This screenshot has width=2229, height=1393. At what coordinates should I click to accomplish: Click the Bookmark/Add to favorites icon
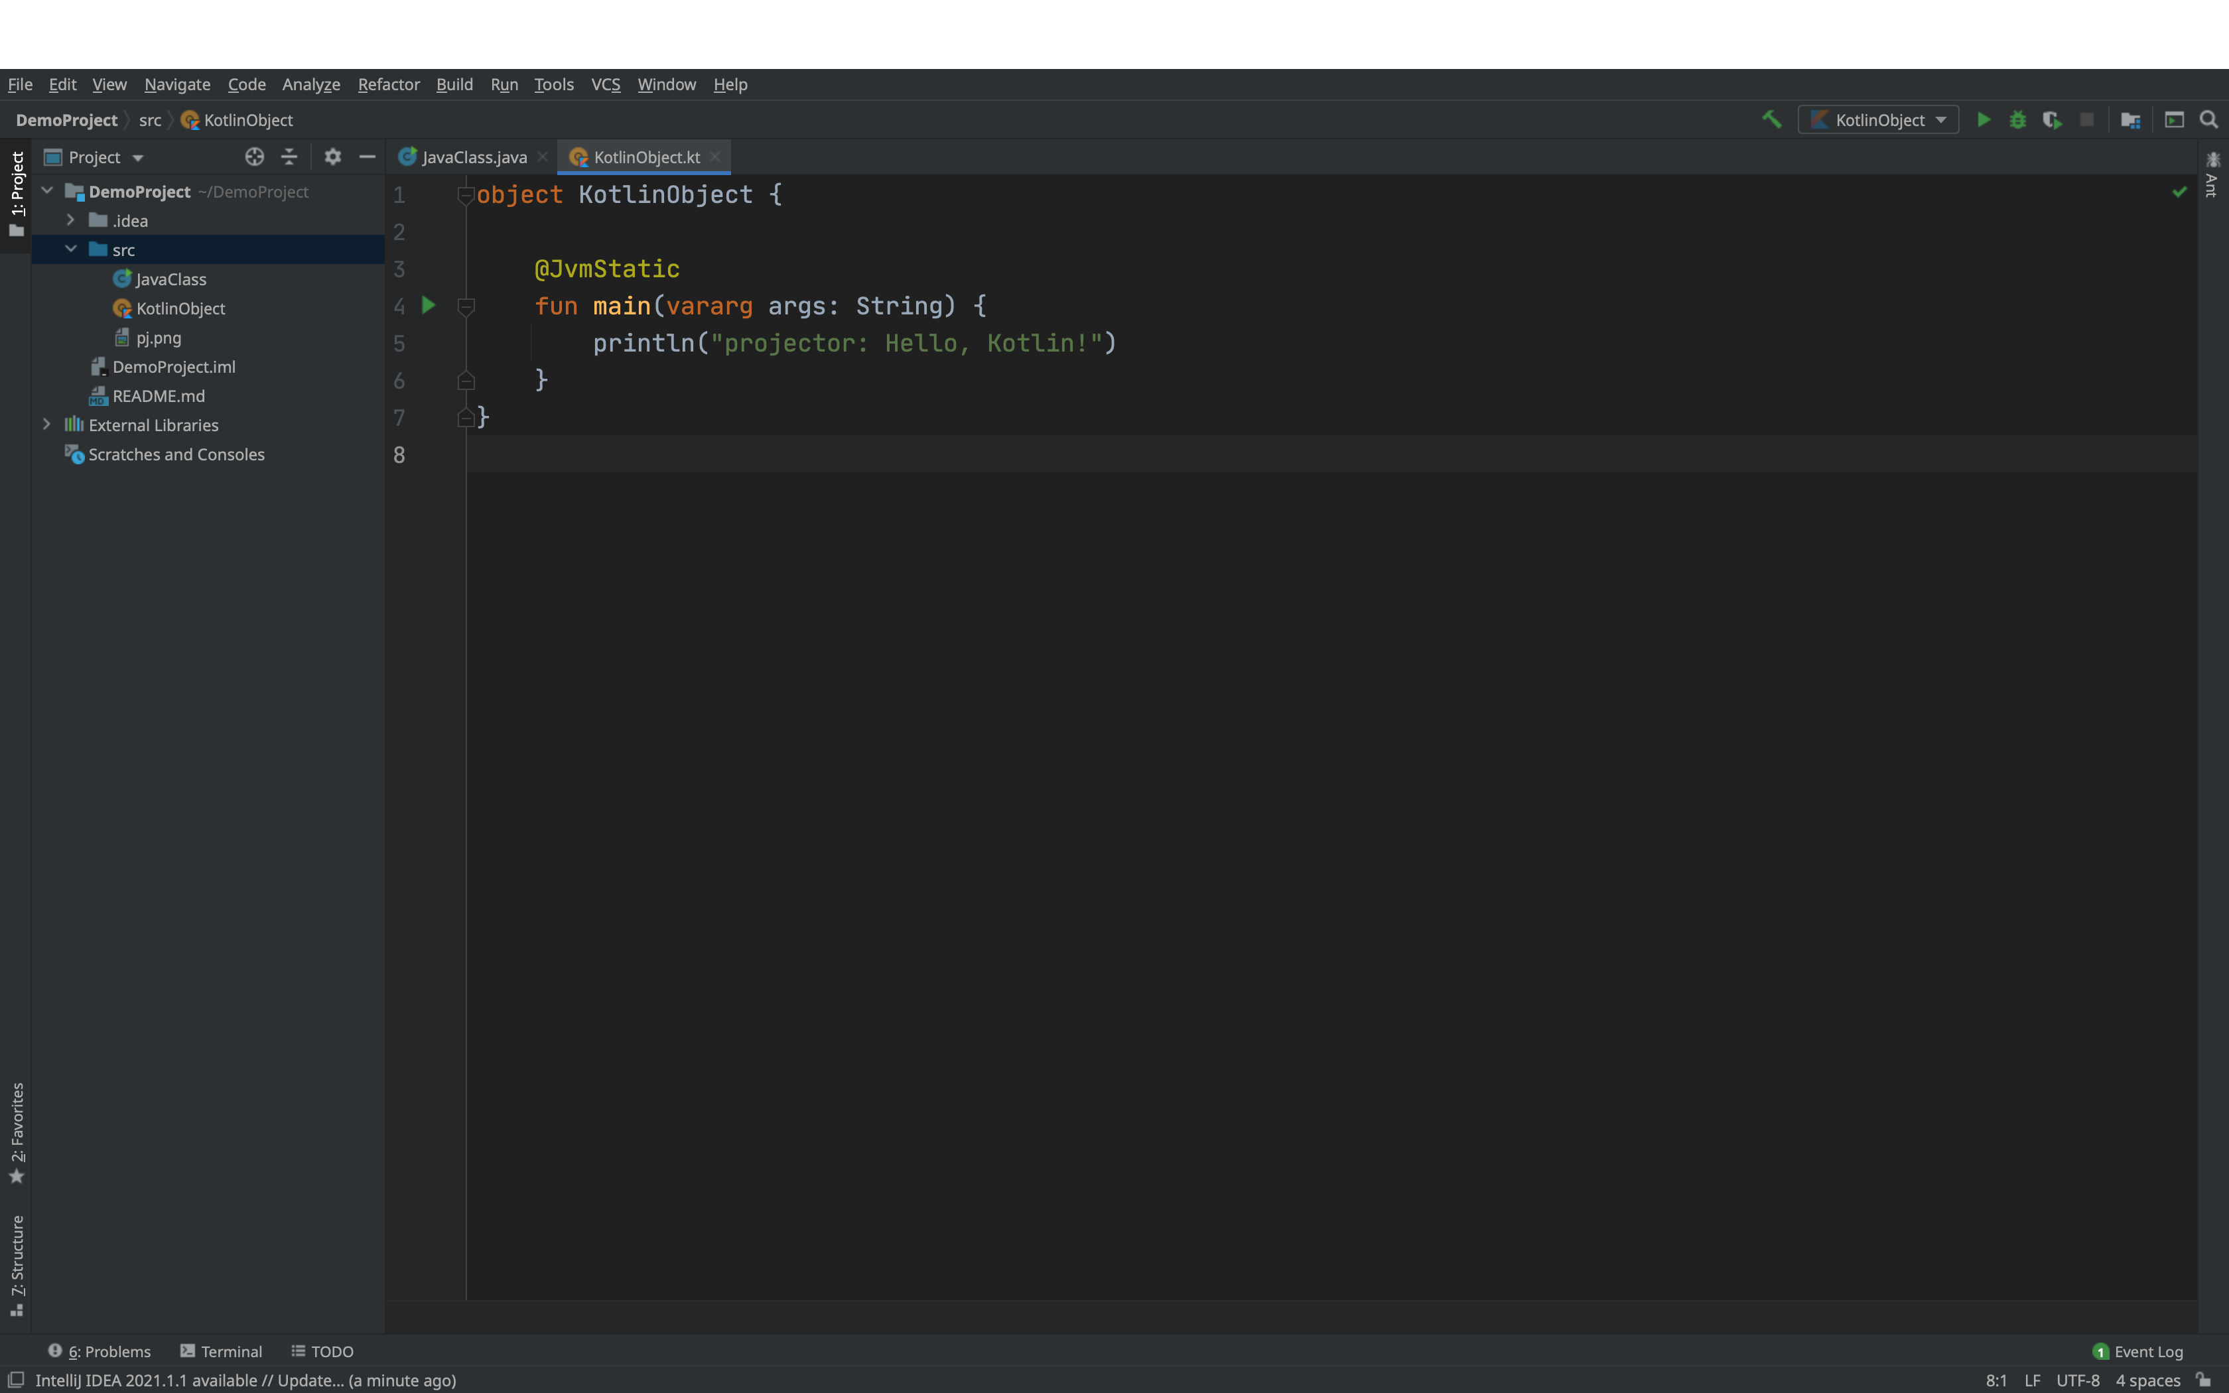(x=18, y=1176)
